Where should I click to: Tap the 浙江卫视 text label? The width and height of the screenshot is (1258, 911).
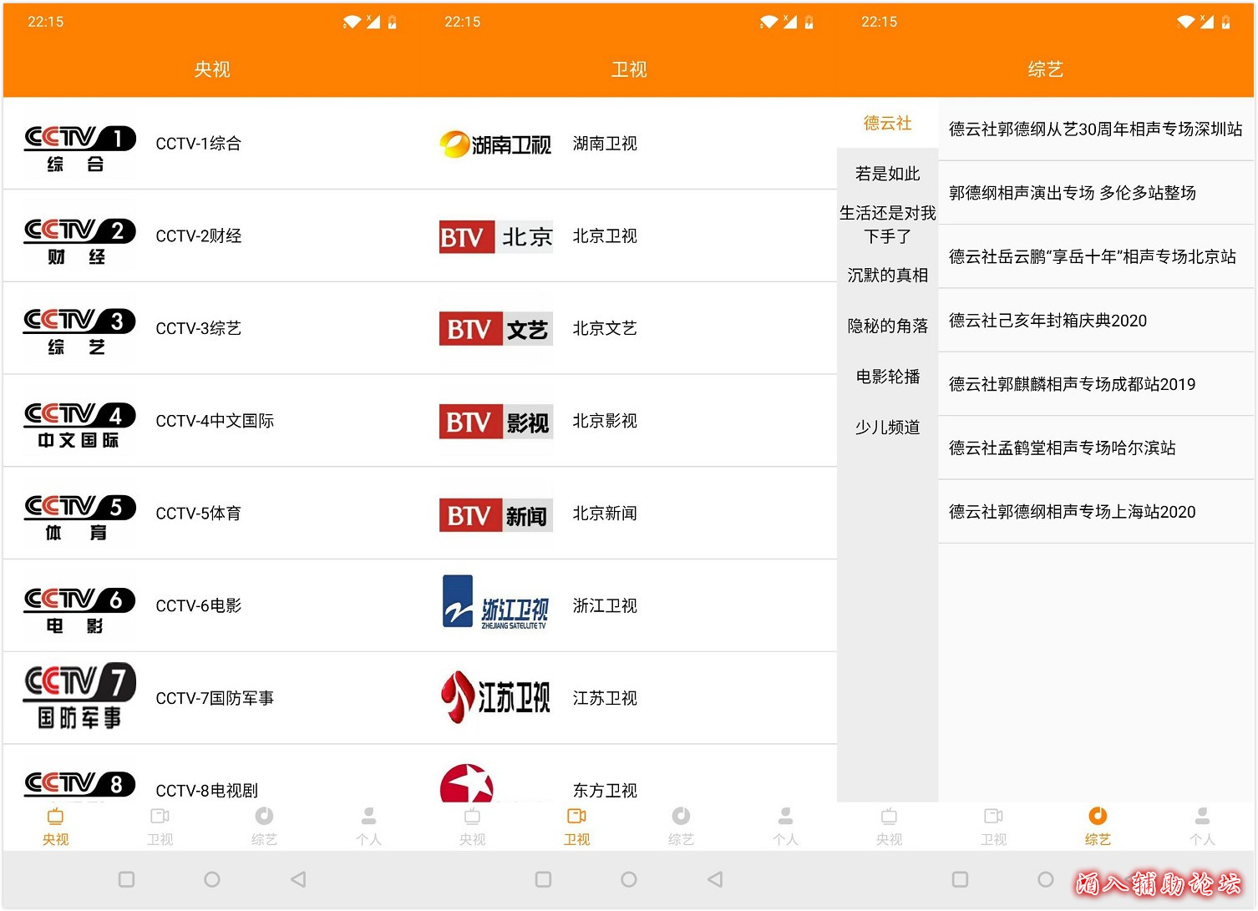(605, 605)
